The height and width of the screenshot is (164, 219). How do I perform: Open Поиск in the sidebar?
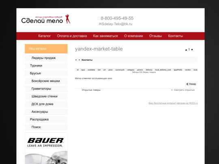pos(46,127)
